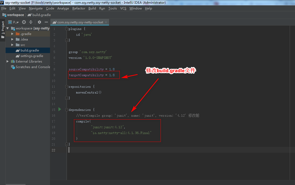Select the workspace root module
Screen dimensions: 295x185
(28, 28)
